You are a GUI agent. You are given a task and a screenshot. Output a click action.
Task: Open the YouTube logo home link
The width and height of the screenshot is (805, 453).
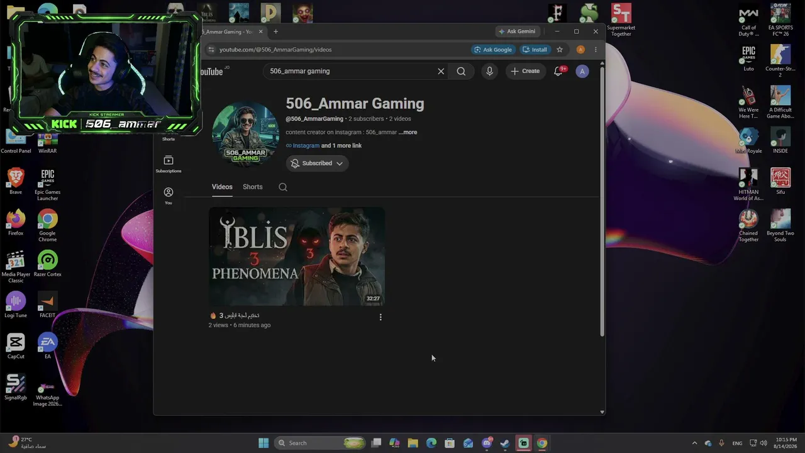tap(212, 72)
